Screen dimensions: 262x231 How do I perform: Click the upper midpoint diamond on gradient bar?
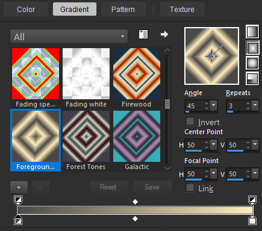136,202
